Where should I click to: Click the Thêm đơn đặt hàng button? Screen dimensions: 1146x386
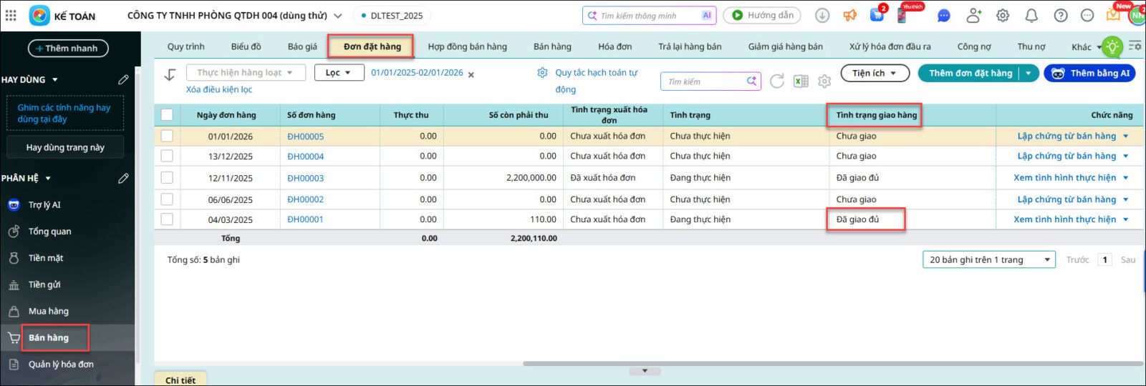click(970, 73)
